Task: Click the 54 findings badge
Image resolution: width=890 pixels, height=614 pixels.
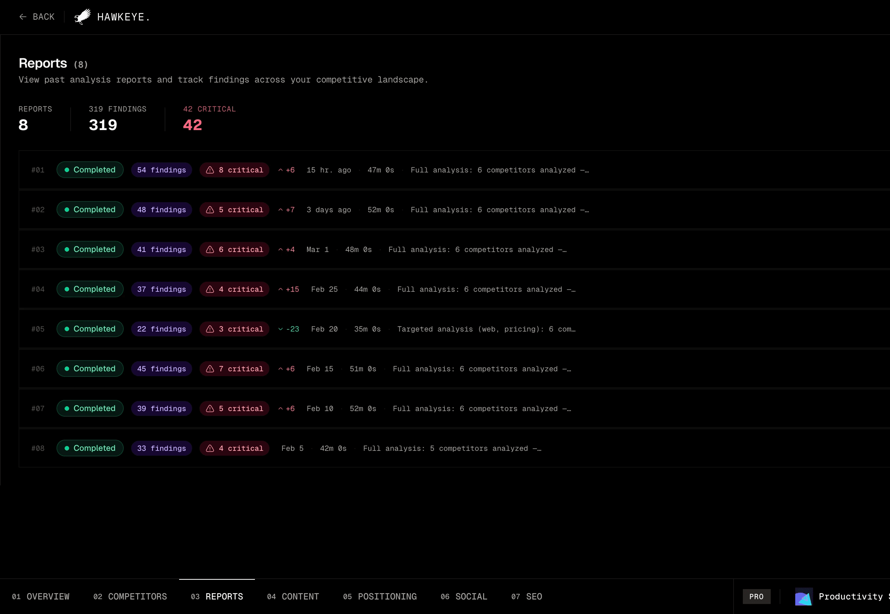Action: pyautogui.click(x=161, y=170)
